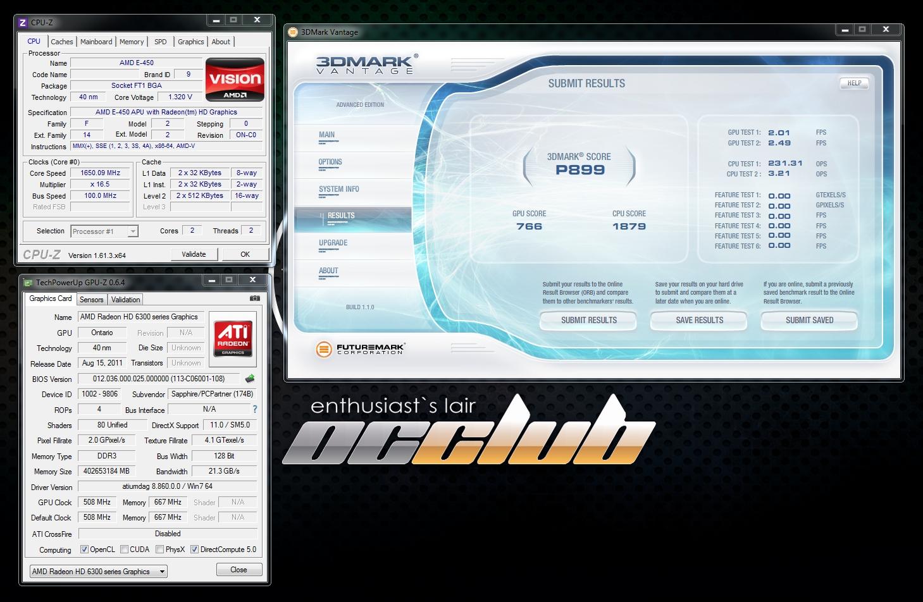Click the CPU score value 1879

pyautogui.click(x=629, y=226)
